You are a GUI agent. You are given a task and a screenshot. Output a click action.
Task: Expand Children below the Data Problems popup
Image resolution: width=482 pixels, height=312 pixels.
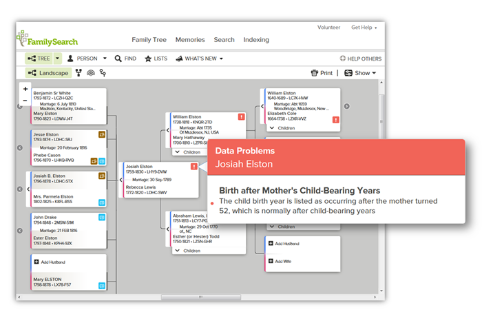[282, 227]
